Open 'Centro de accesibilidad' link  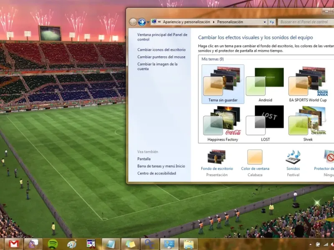point(157,173)
